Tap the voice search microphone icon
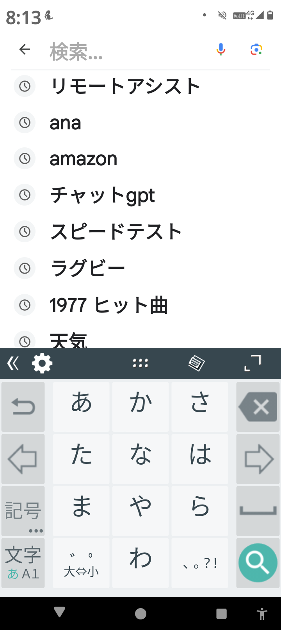Image resolution: width=281 pixels, height=630 pixels. [221, 49]
